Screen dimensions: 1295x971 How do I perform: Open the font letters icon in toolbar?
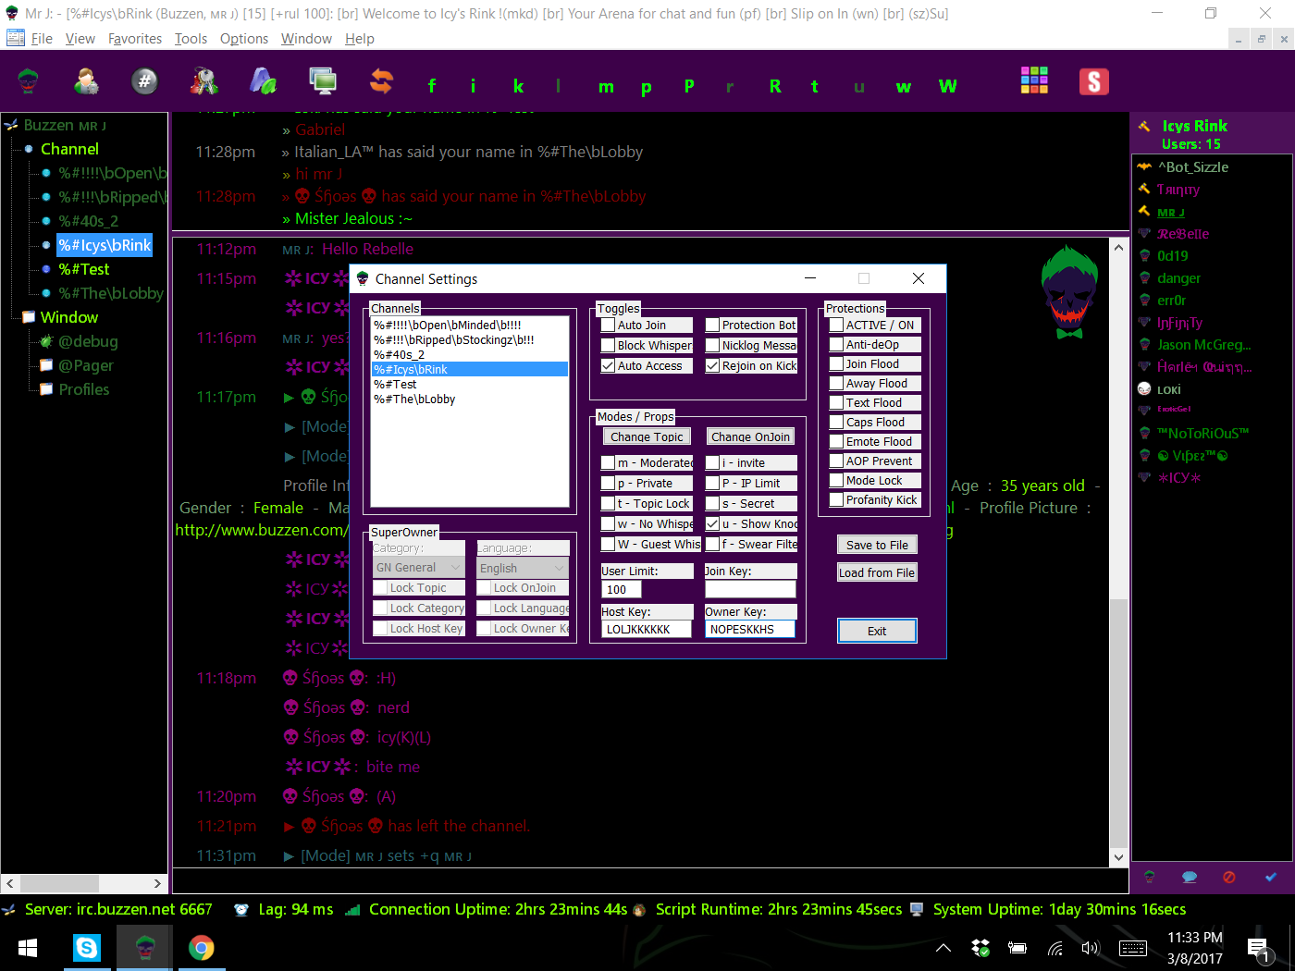[x=263, y=82]
